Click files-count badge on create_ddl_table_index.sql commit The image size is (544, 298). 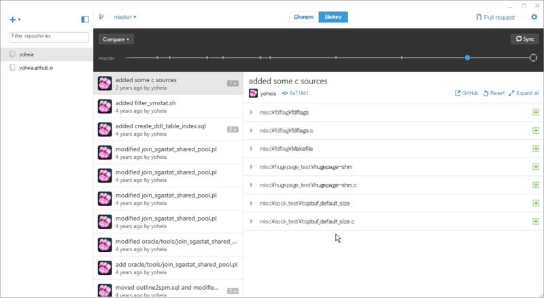coord(233,129)
